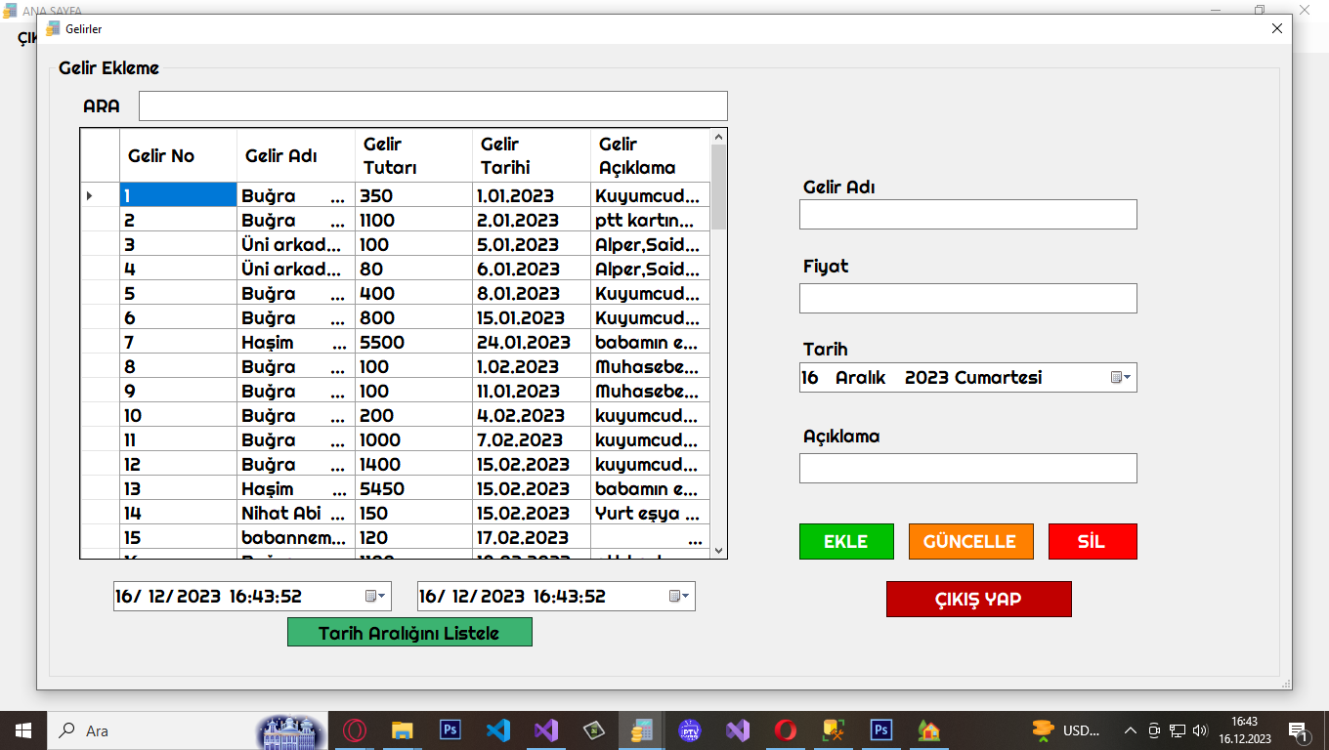Open Visual Studio Code from the taskbar
The height and width of the screenshot is (750, 1329).
[497, 730]
